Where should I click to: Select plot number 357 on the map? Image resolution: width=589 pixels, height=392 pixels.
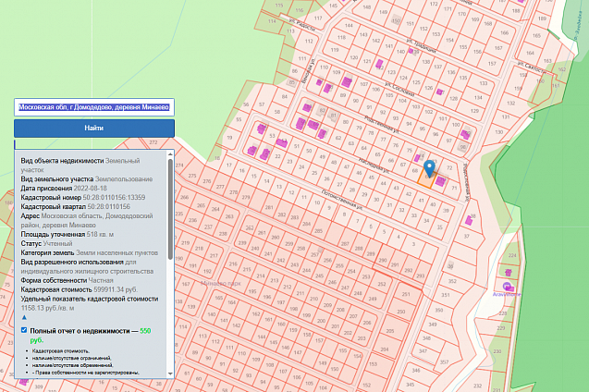click(x=444, y=362)
